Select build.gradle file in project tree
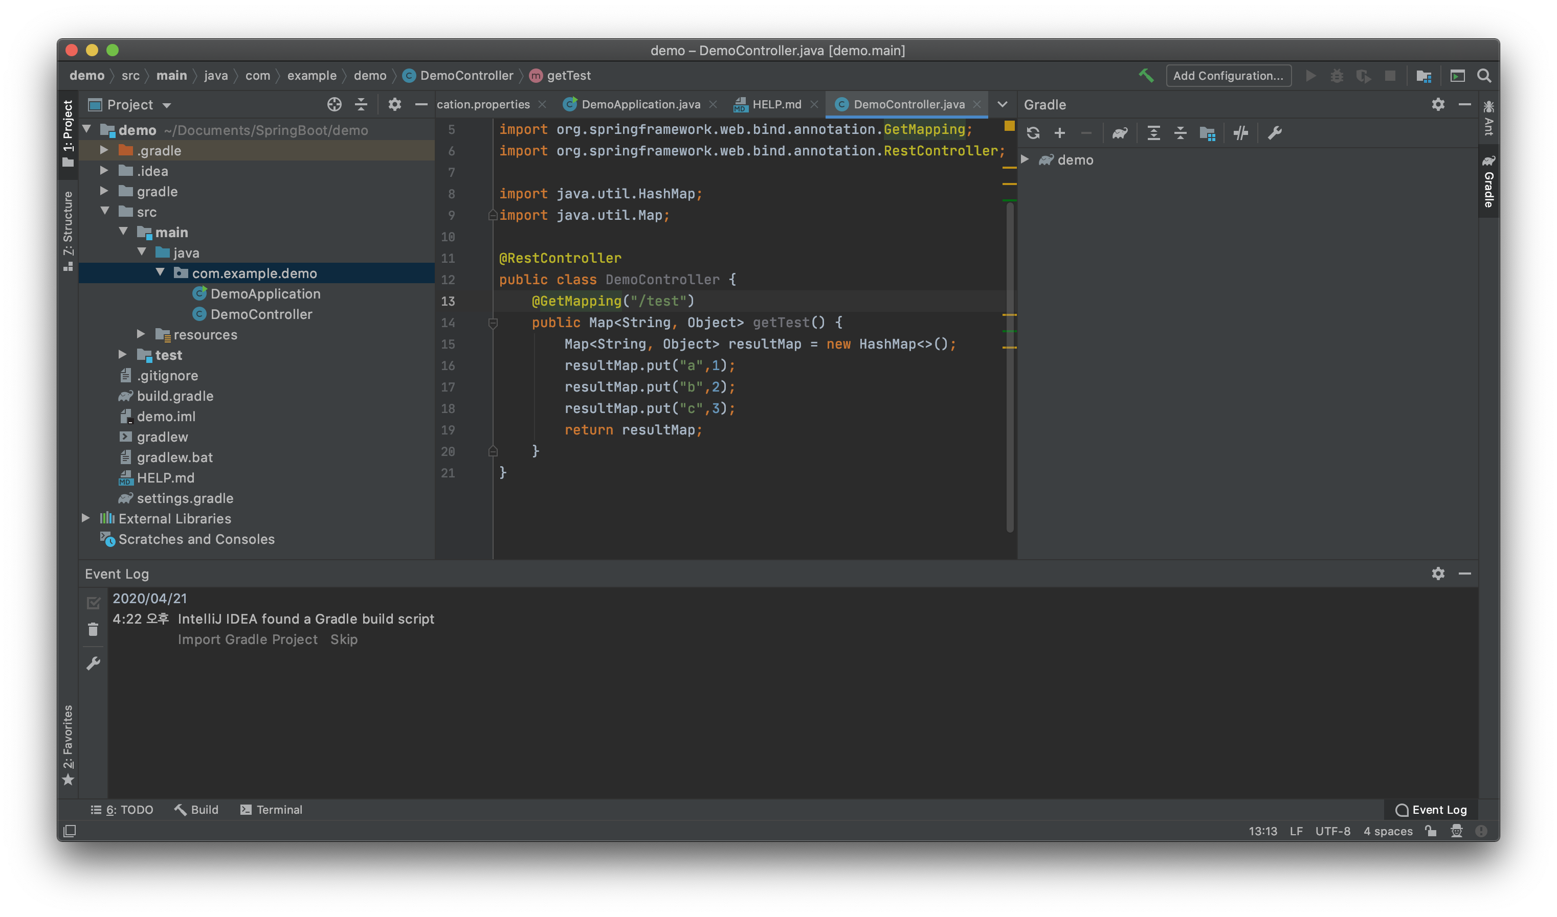The width and height of the screenshot is (1557, 917). [x=175, y=396]
